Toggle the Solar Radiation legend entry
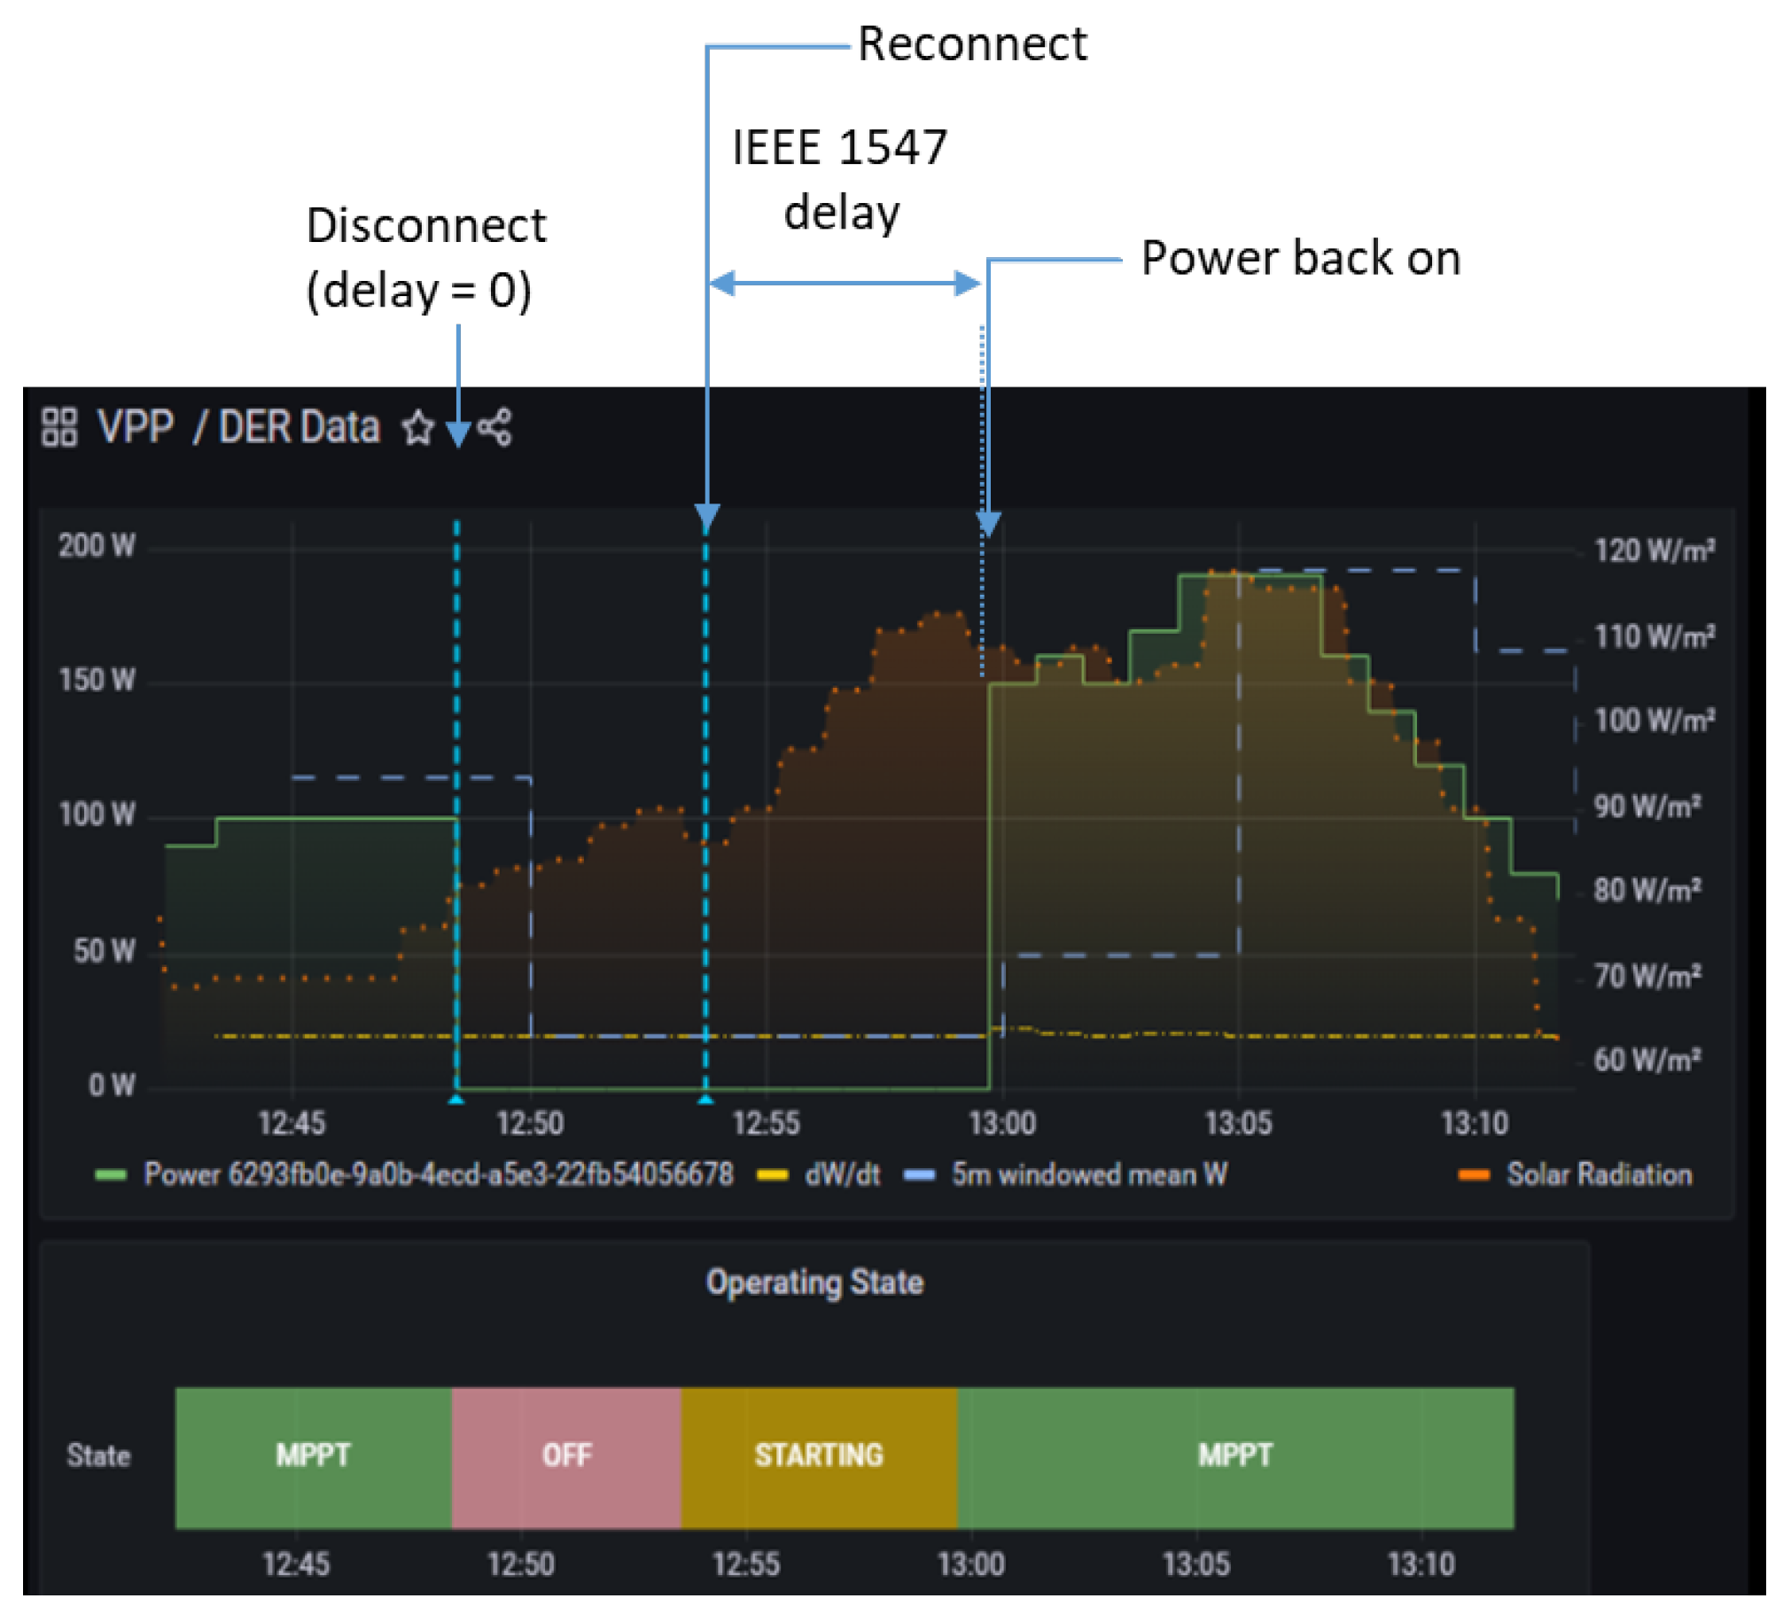Screen dimensions: 1791x1614 (x=1600, y=1176)
